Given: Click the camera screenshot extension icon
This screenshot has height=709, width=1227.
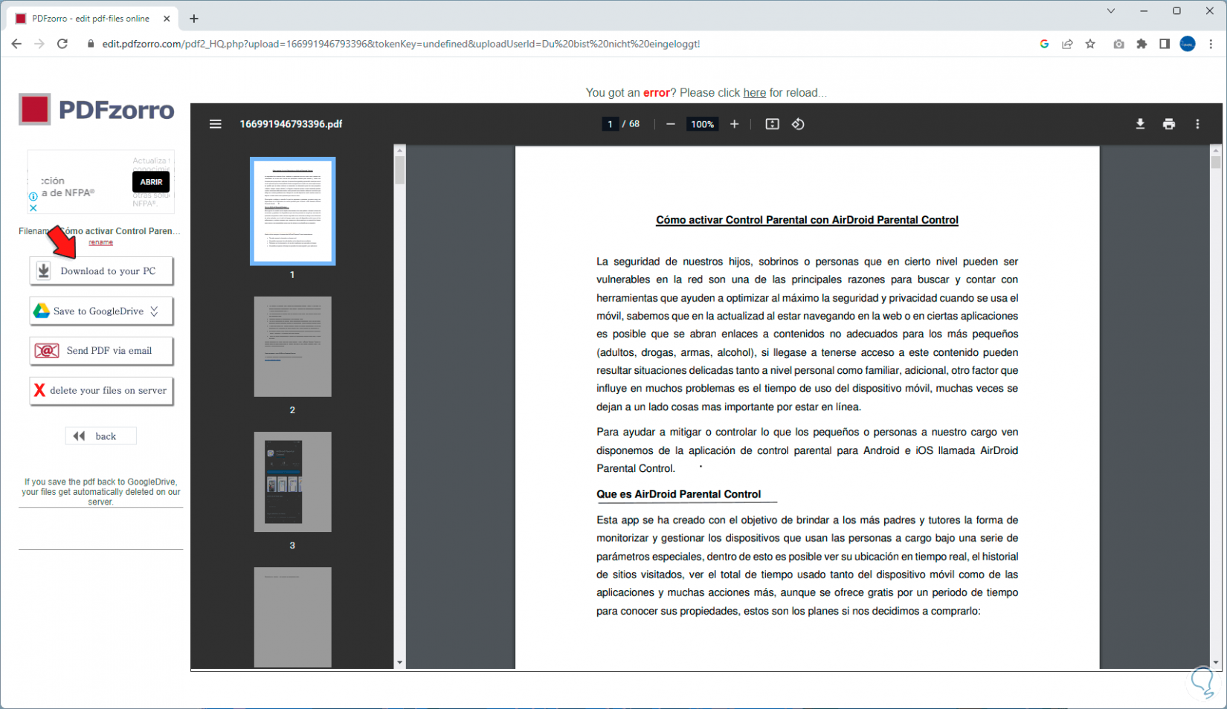Looking at the screenshot, I should tap(1118, 44).
